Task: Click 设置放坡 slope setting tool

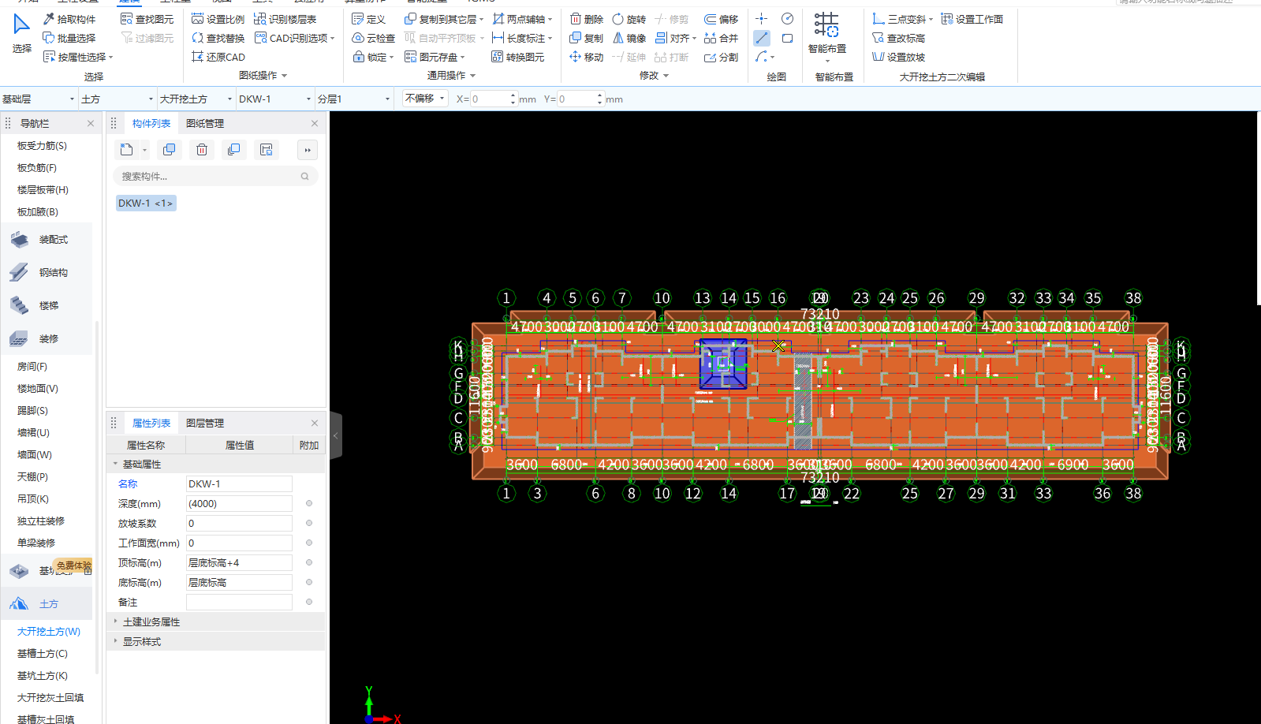Action: [x=898, y=57]
